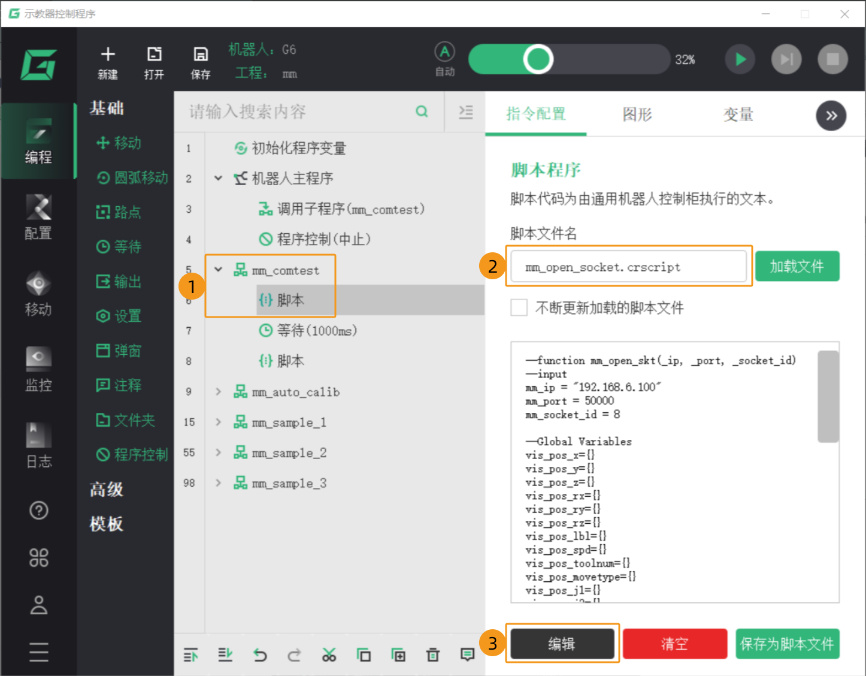Collapse the mm_comtest subprogram node
This screenshot has height=676, width=866.
click(218, 270)
